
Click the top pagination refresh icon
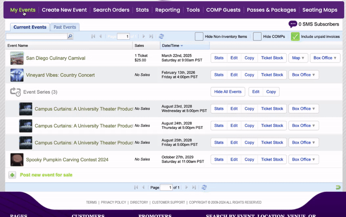coord(162,36)
